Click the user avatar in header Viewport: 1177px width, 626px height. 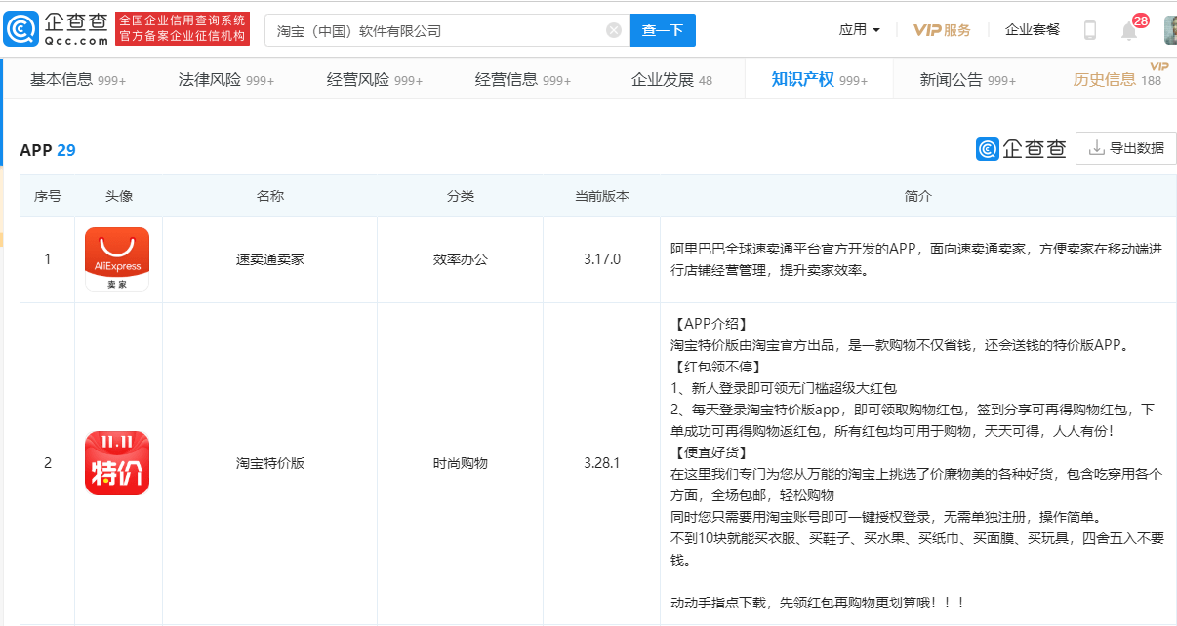point(1169,30)
